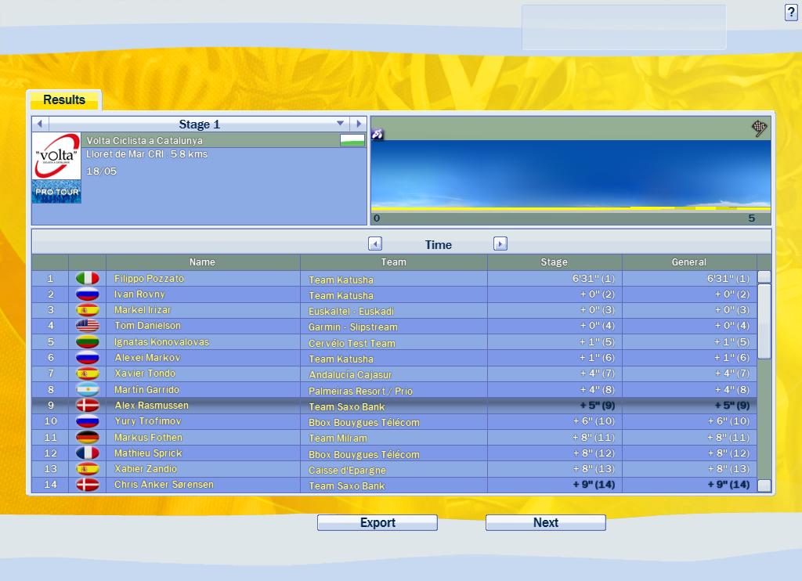The height and width of the screenshot is (581, 802).
Task: Click the checkered finish flag icon
Action: pyautogui.click(x=759, y=128)
